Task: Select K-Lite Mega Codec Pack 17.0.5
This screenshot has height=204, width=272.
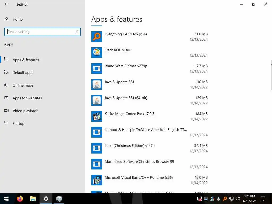Action: 150,116
